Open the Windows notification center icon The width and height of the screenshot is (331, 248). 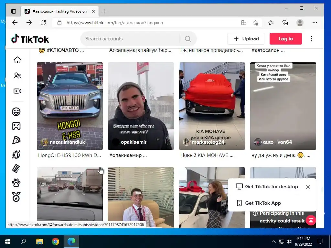320,242
